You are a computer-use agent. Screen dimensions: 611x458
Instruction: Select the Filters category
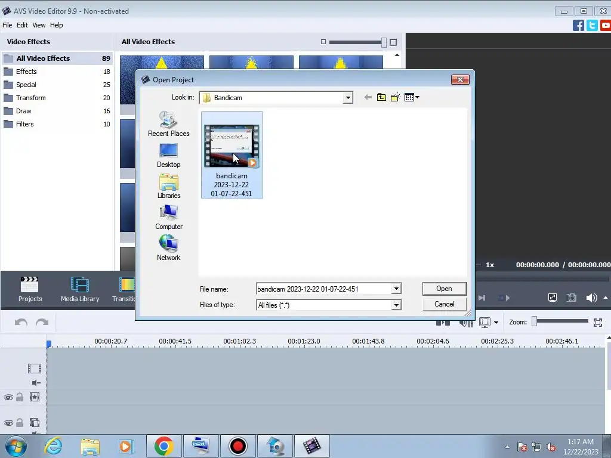coord(57,124)
